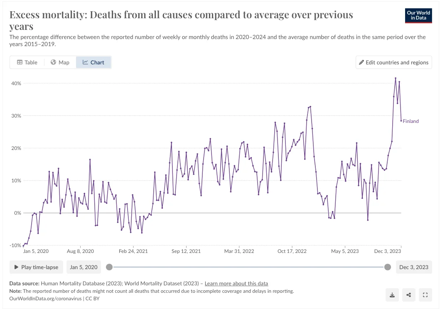Open the Our World in Data logo

(419, 15)
